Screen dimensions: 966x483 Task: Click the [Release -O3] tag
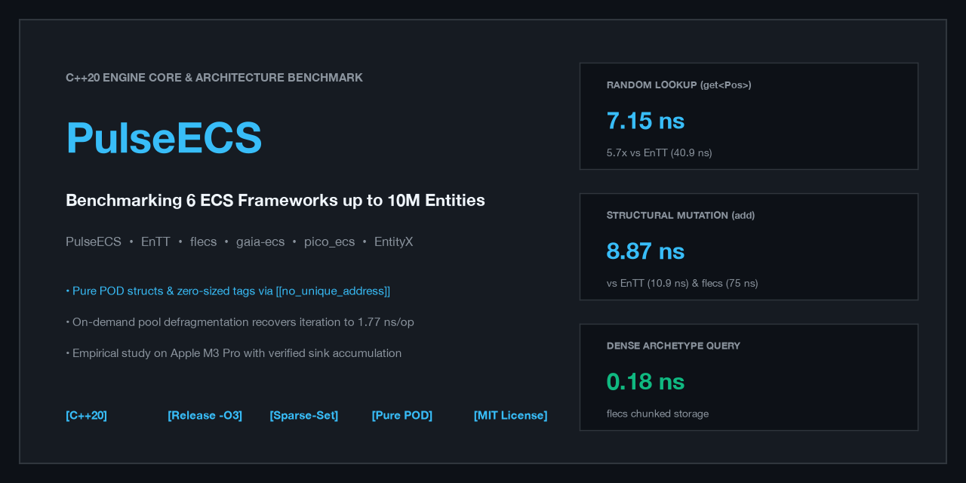(x=205, y=416)
